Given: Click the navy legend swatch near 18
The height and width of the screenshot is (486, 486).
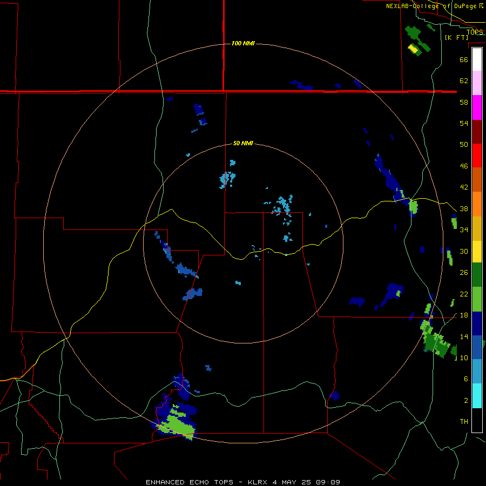Looking at the screenshot, I should [477, 323].
